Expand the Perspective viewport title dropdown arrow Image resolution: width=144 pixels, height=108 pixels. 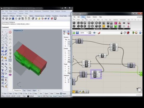pos(22,30)
